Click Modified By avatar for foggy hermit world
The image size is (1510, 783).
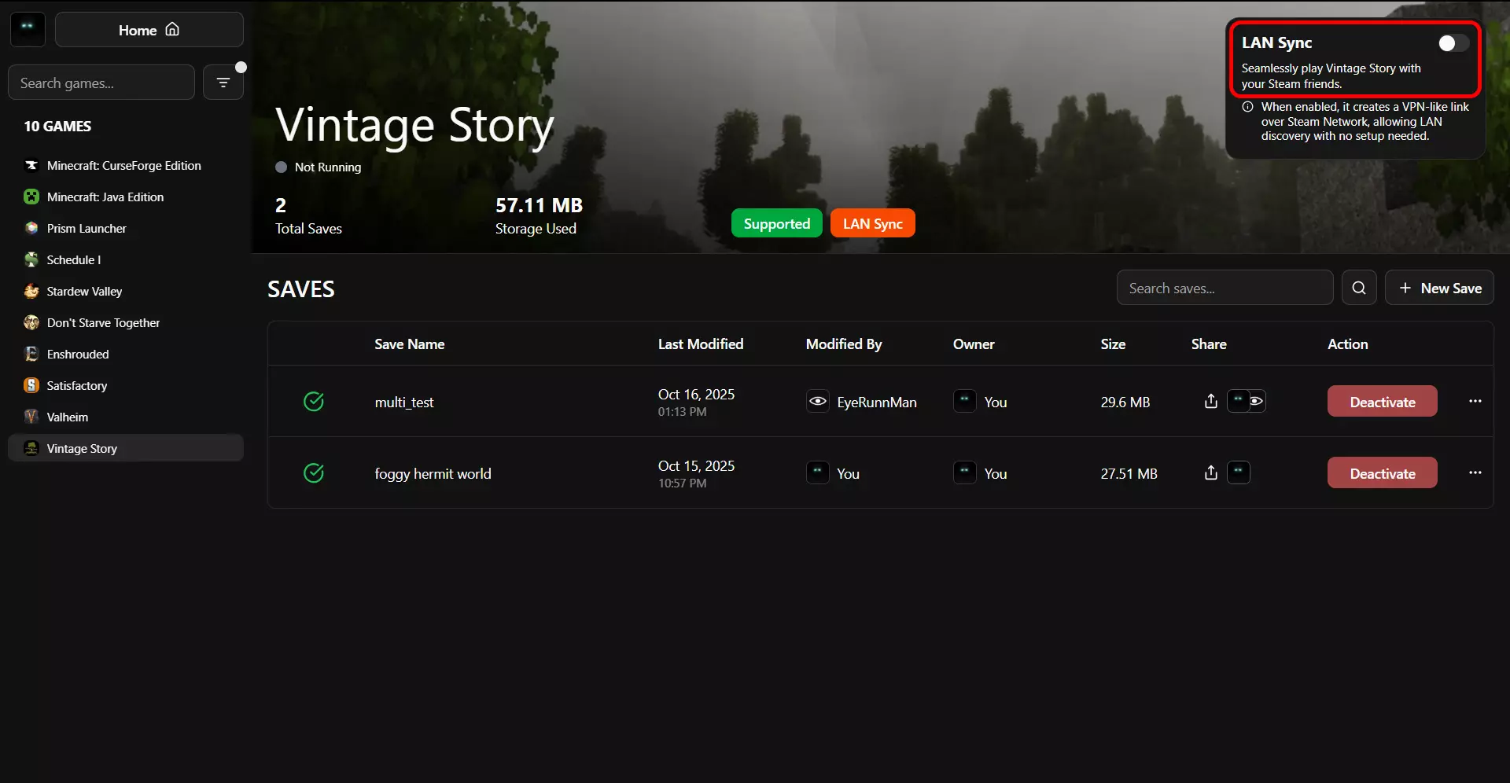click(x=818, y=473)
